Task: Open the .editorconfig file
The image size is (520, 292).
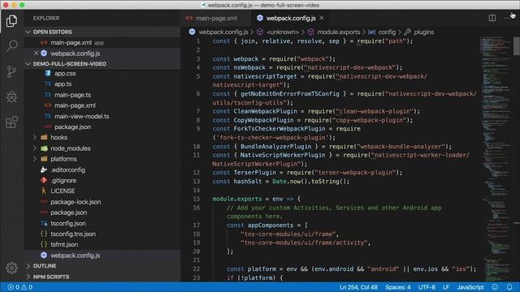Action: click(67, 170)
